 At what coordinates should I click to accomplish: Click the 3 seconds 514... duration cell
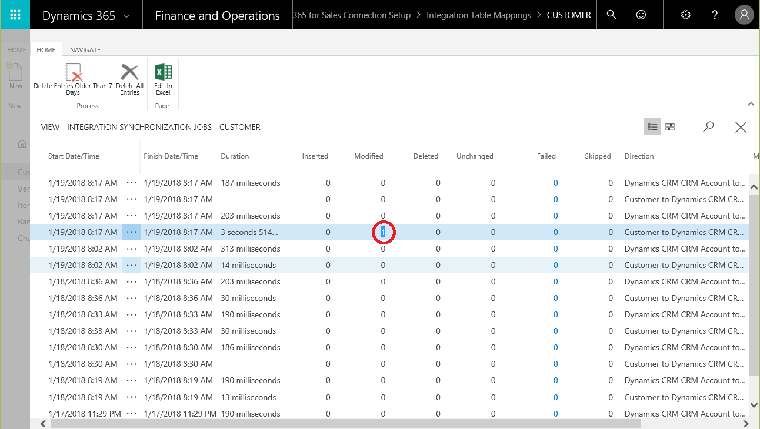249,232
